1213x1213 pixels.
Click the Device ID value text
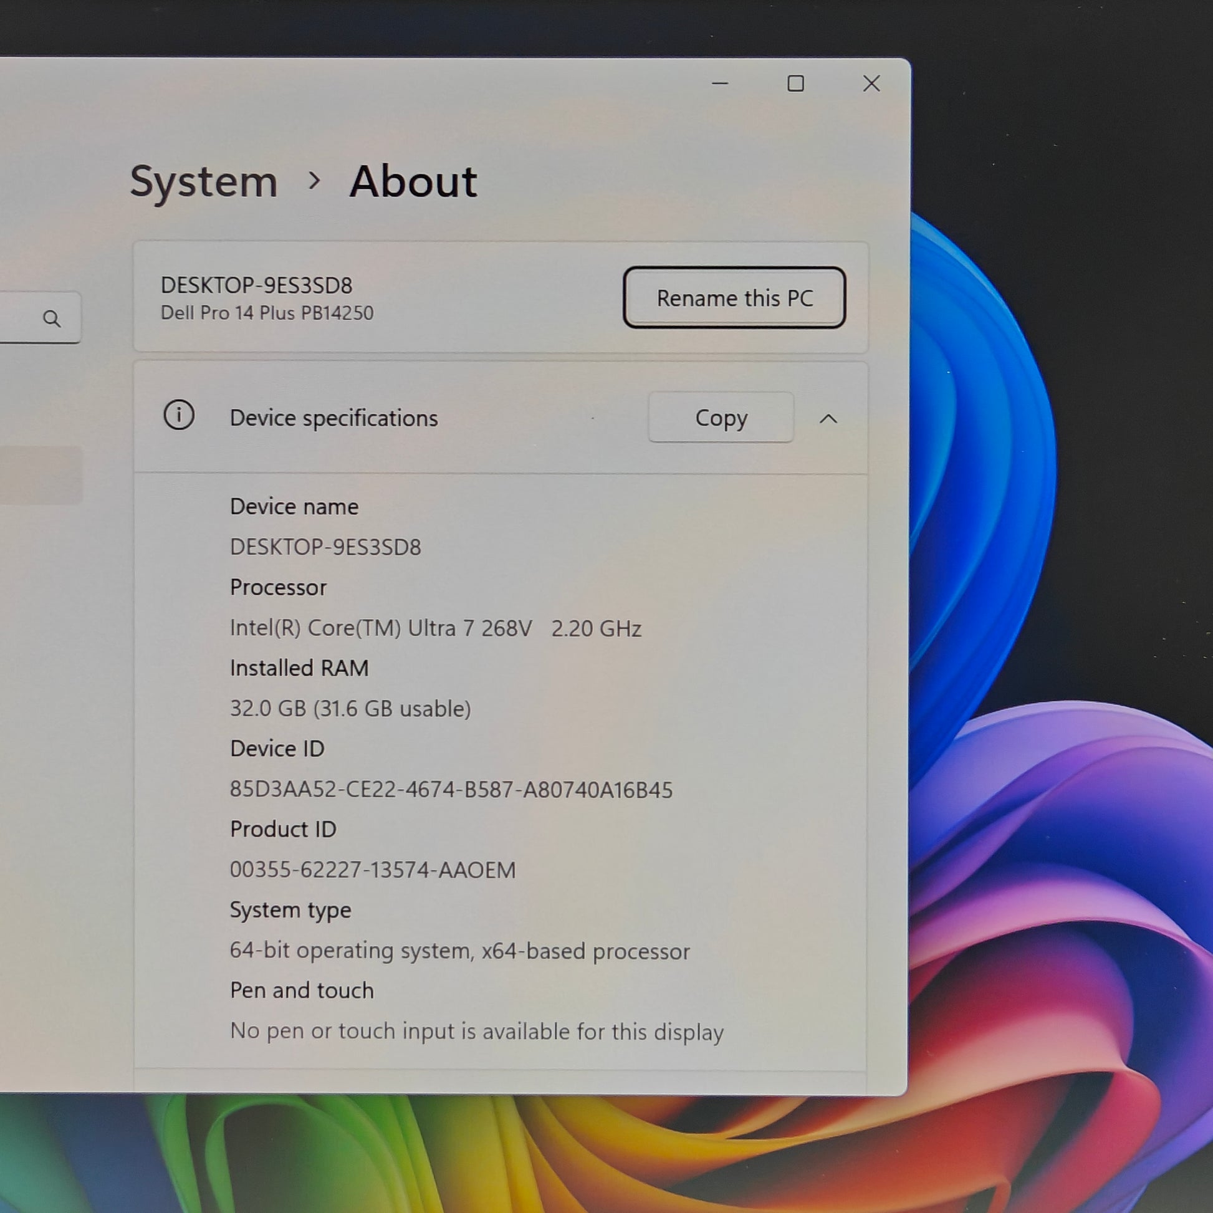click(x=451, y=789)
